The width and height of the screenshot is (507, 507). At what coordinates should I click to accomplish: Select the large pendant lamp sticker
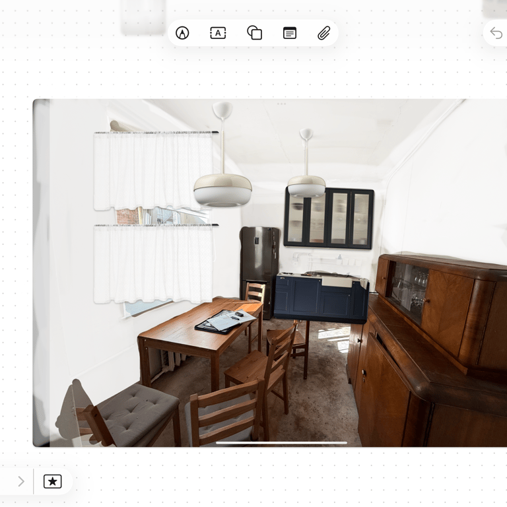coord(222,154)
